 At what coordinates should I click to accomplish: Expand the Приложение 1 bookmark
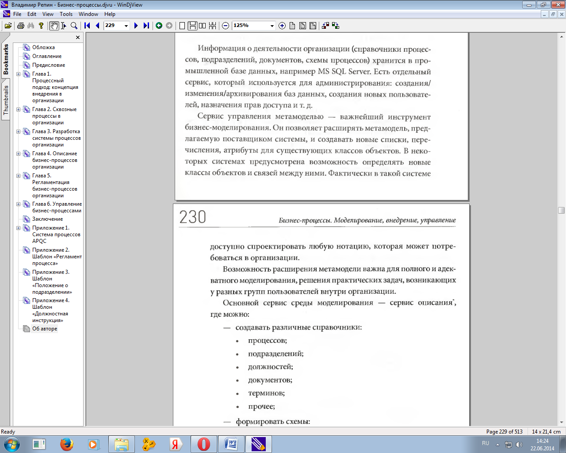pos(19,228)
